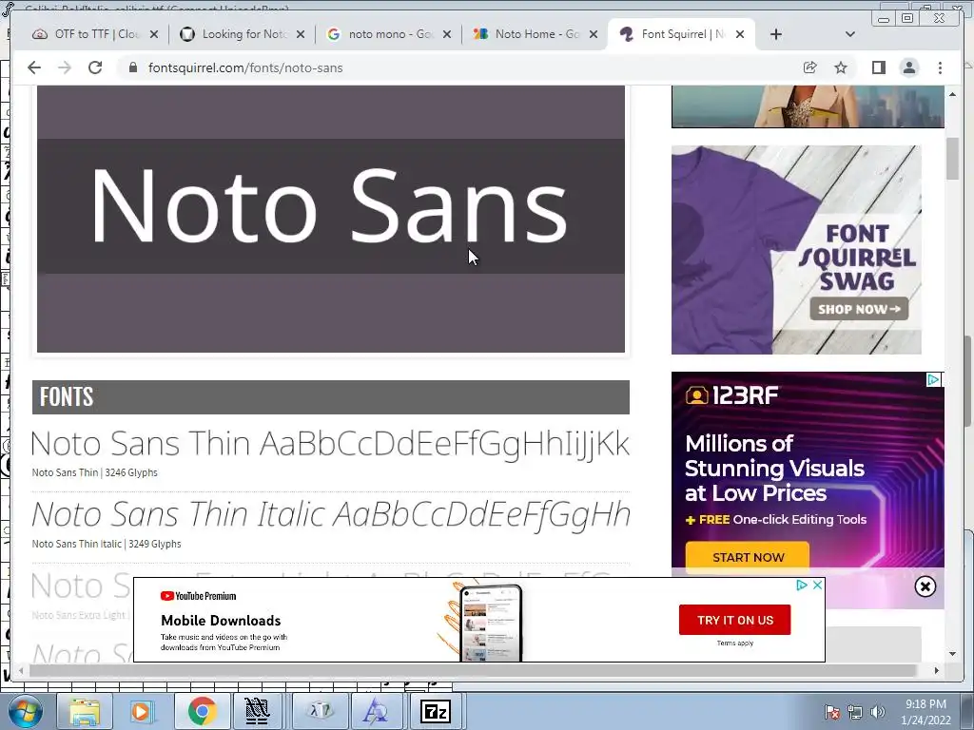Close the YouTube Premium banner ad X
Image resolution: width=974 pixels, height=730 pixels.
[817, 585]
